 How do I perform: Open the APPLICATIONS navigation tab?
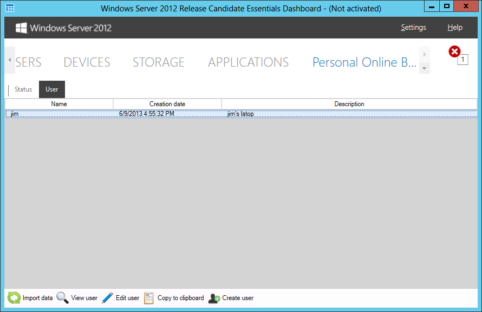coord(249,62)
